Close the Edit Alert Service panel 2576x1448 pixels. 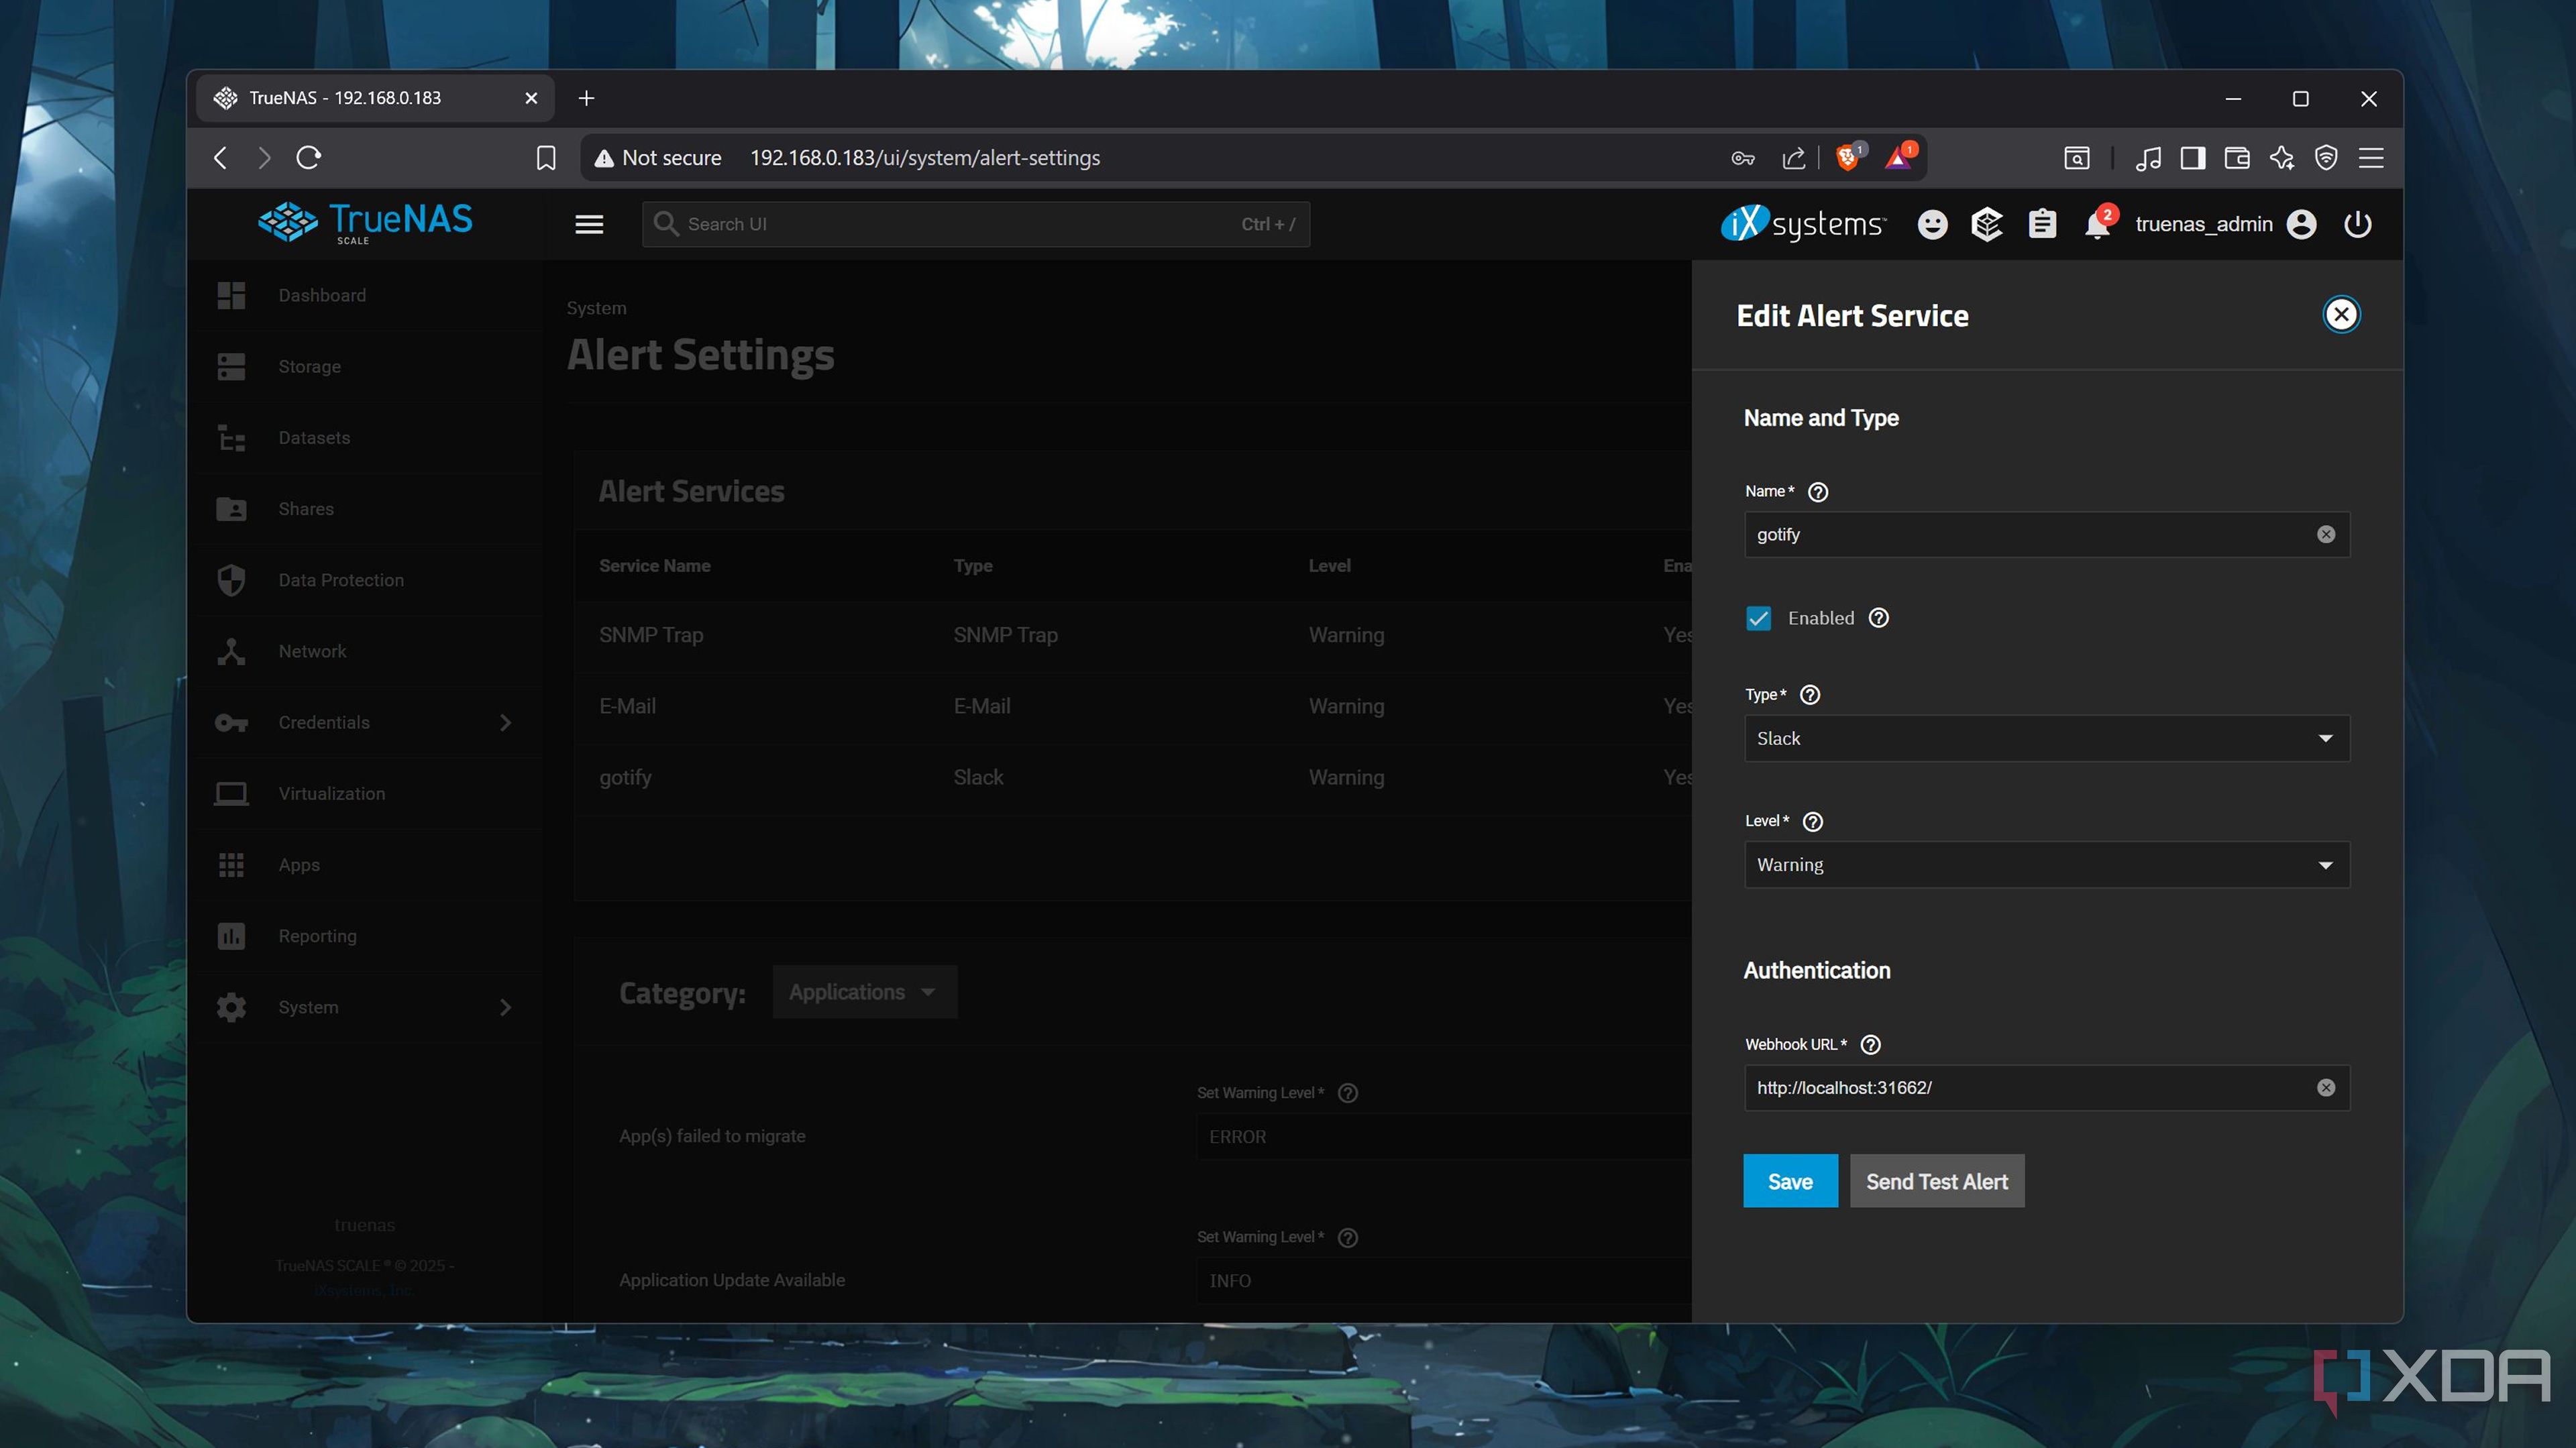point(2340,315)
